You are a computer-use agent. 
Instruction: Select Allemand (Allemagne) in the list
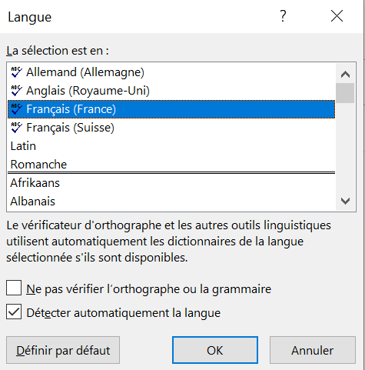(x=171, y=72)
